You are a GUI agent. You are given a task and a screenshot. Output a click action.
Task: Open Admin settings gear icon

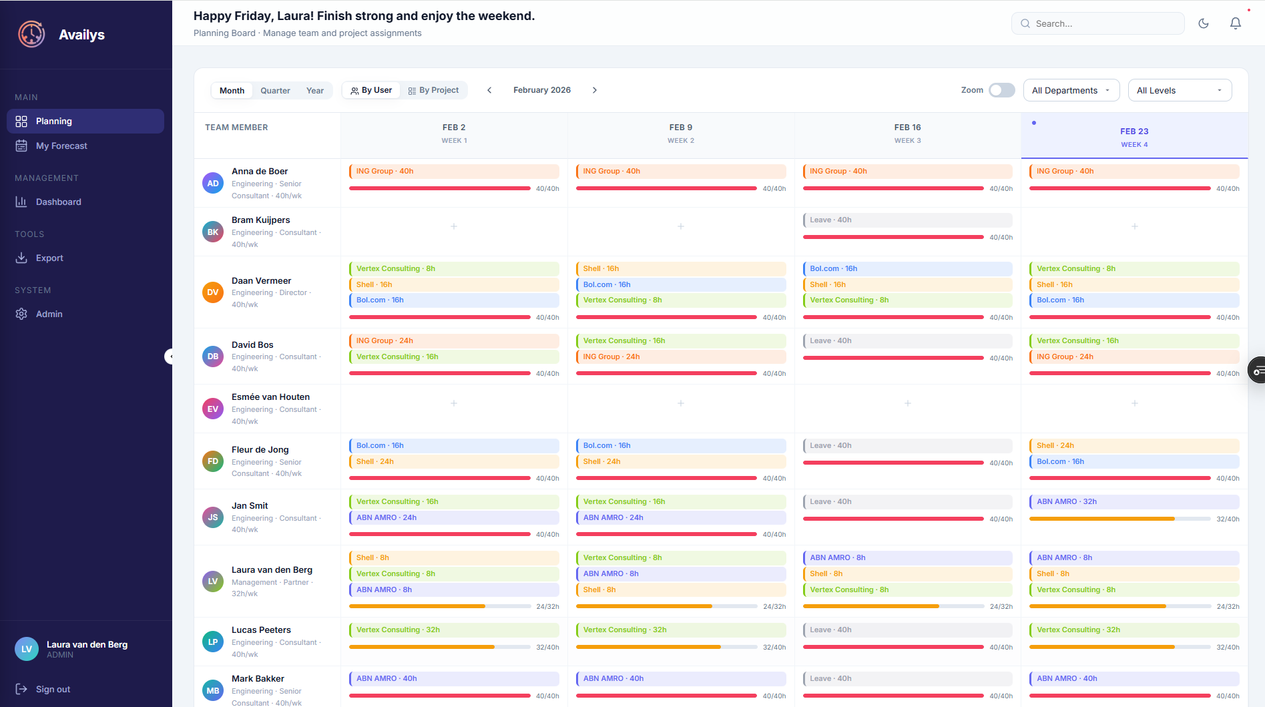point(21,314)
